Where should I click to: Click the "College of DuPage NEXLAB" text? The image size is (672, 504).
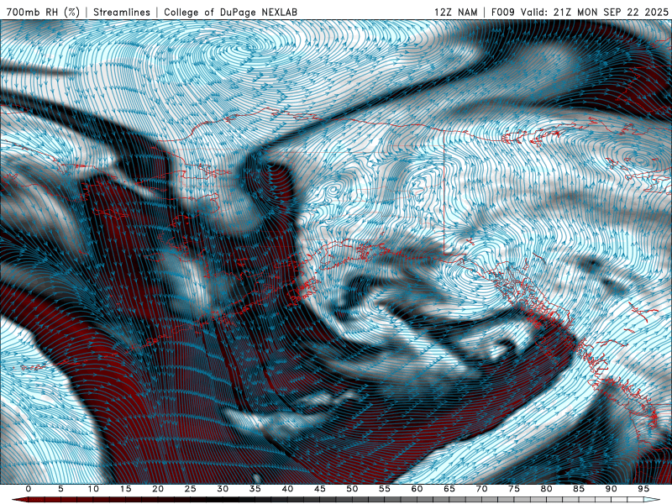click(230, 12)
